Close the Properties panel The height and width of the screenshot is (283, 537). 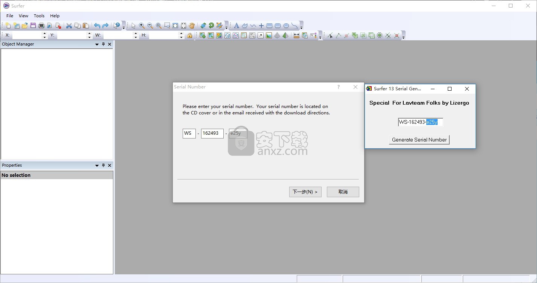click(110, 165)
